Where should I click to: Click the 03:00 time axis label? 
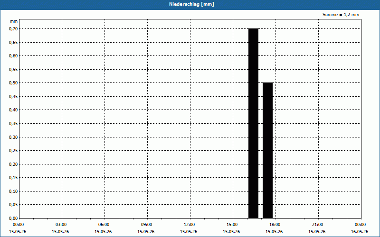coord(62,225)
